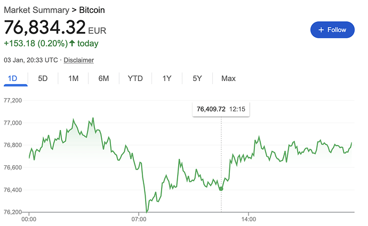
Task: Click the blue Follow button
Action: pyautogui.click(x=332, y=30)
